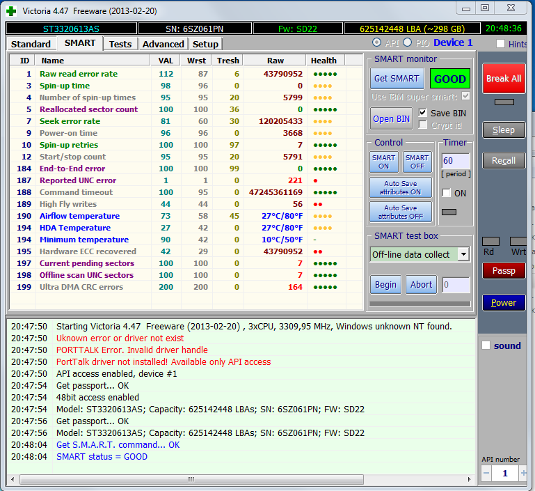The height and width of the screenshot is (491, 535).
Task: Click the Wrst column header
Action: [x=196, y=61]
